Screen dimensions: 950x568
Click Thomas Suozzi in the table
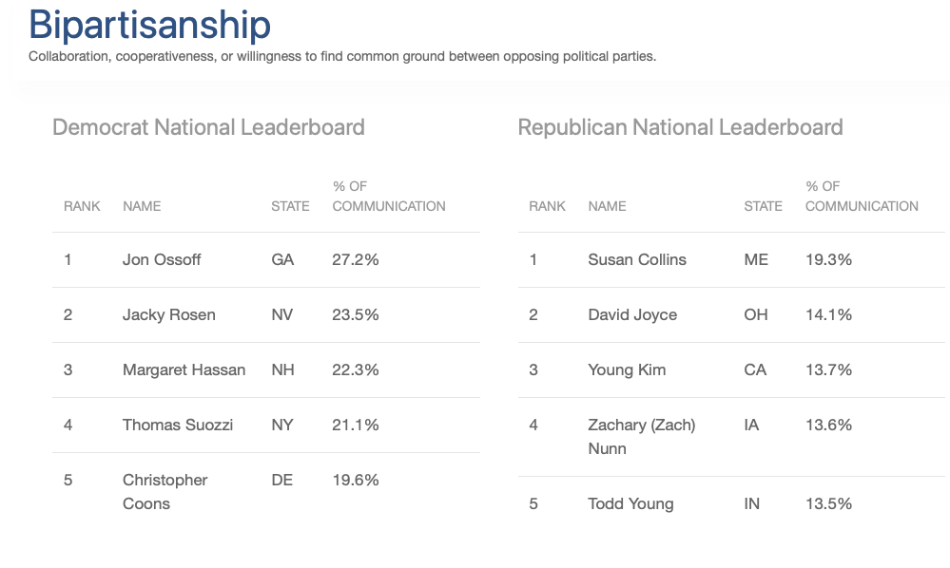178,425
